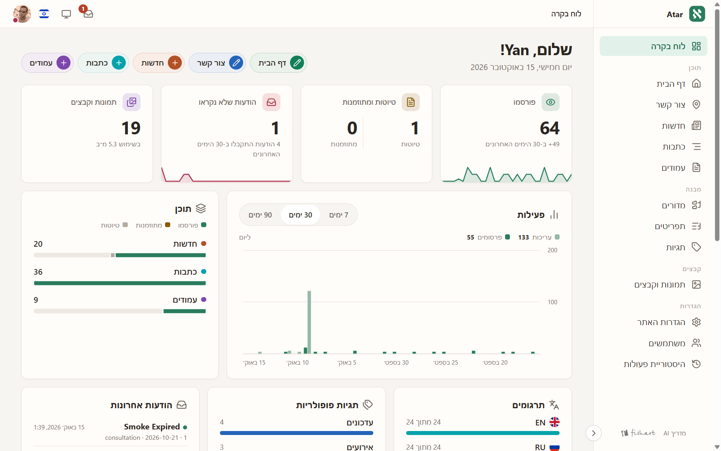Open תגיות in the sidebar
This screenshot has width=721, height=451.
point(653,247)
